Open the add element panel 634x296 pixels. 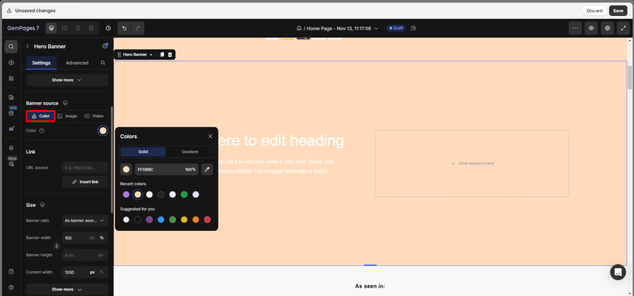coord(11,62)
